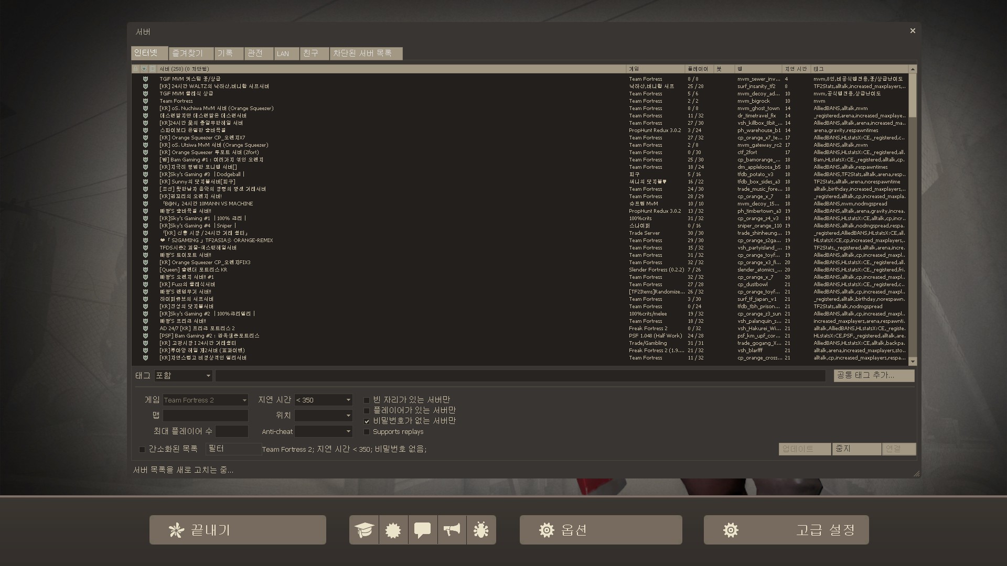Enable 빈 자리가 있는 서버만 checkbox
1007x566 pixels.
click(367, 400)
